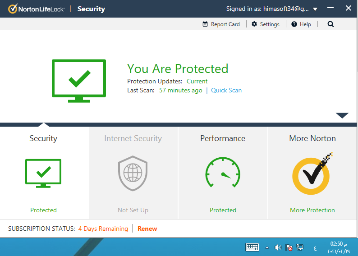Screen dimensions: 358x256
Task: Click the 'Not Set Up' status text
Action: point(133,210)
